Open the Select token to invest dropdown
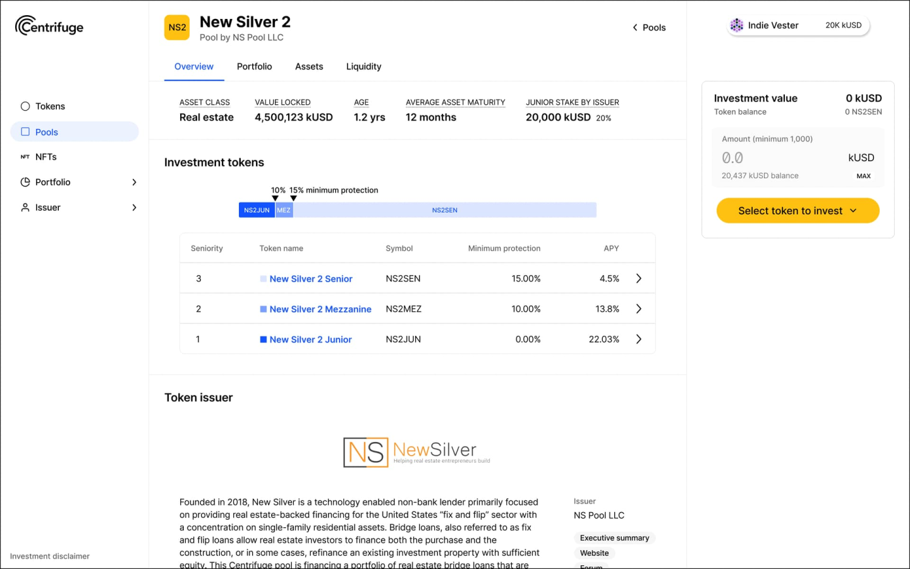910x569 pixels. [x=798, y=211]
